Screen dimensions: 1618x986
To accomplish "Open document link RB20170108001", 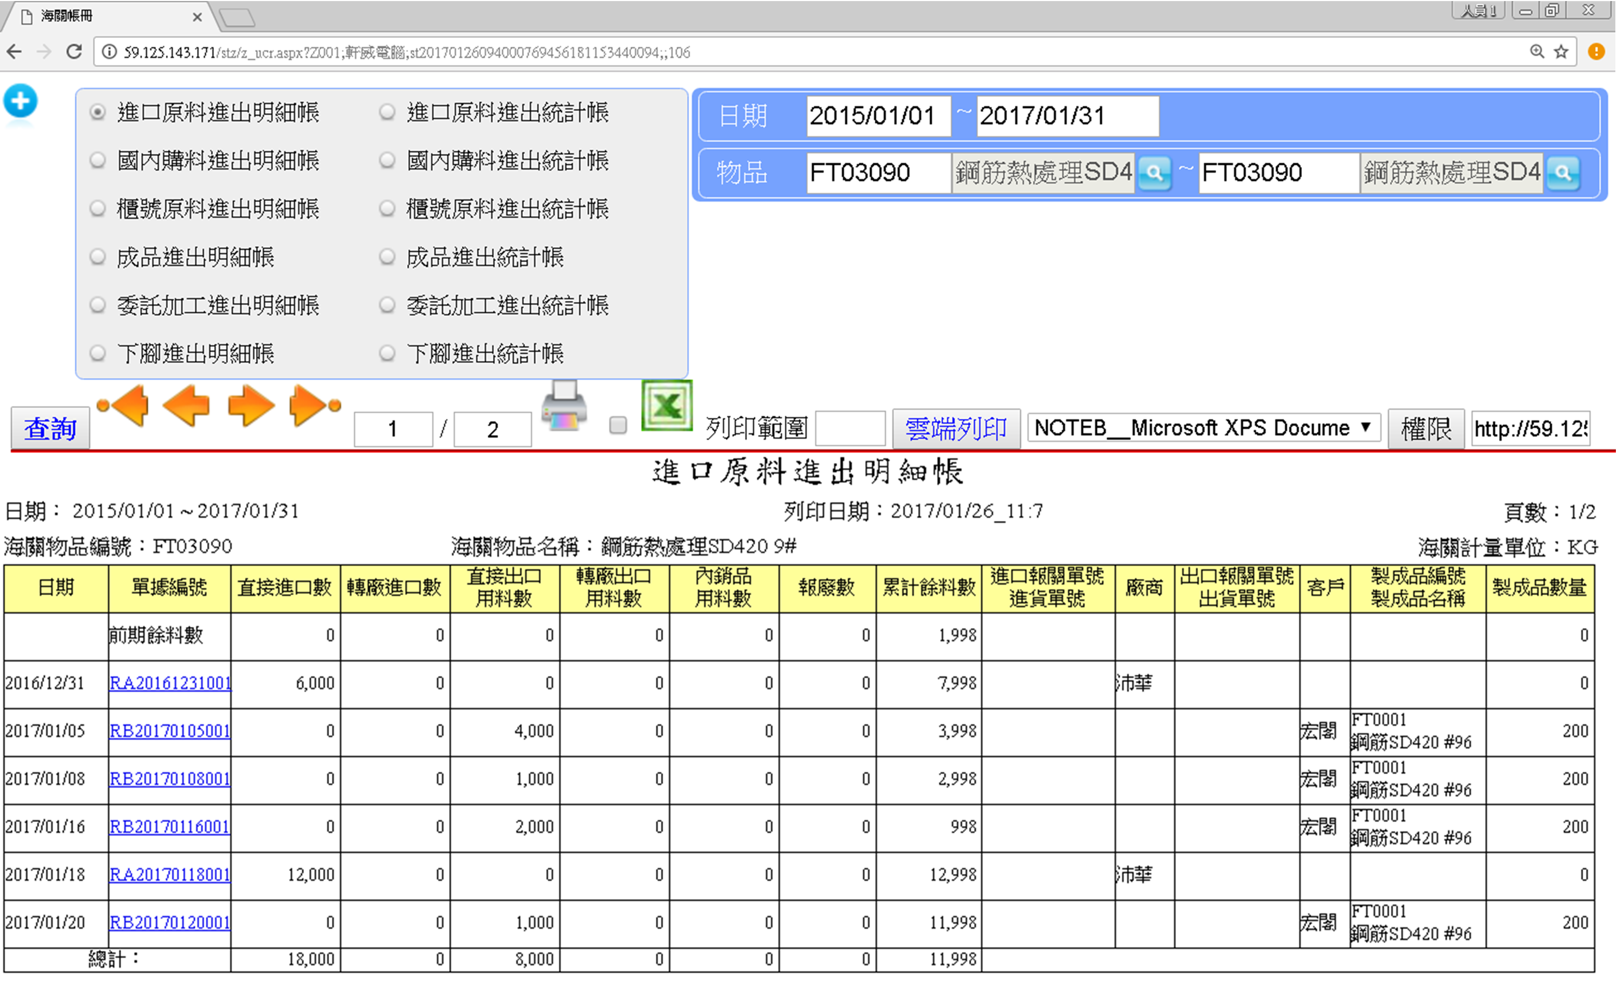I will point(170,779).
